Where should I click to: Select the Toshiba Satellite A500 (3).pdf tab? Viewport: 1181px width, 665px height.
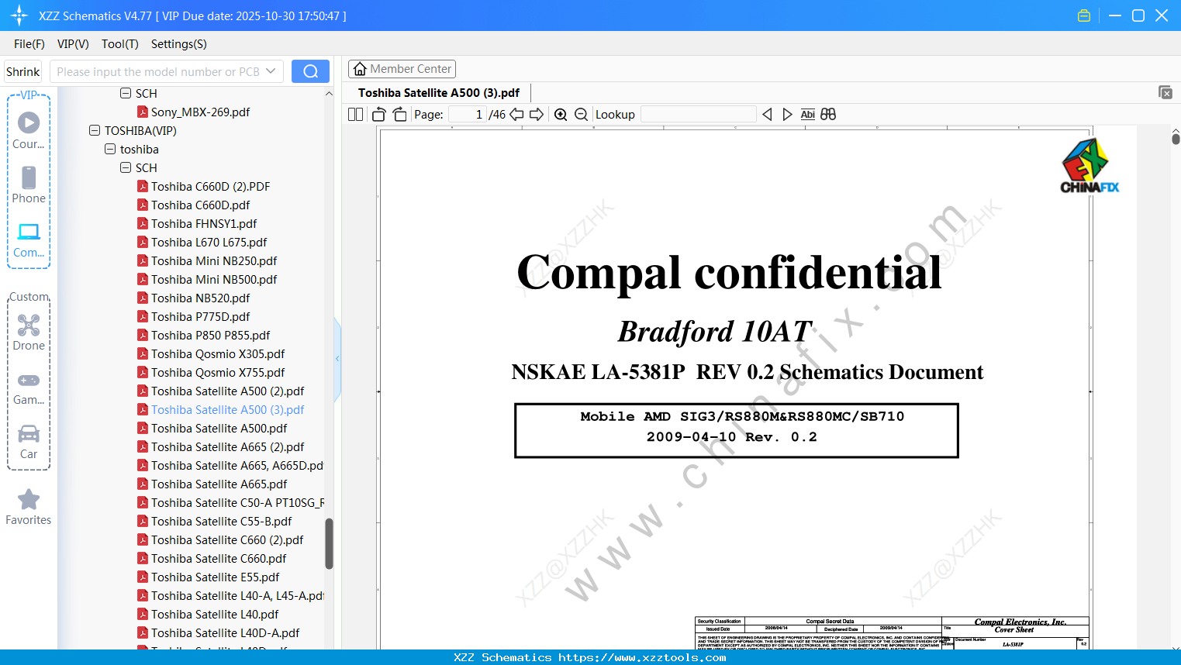pos(439,93)
